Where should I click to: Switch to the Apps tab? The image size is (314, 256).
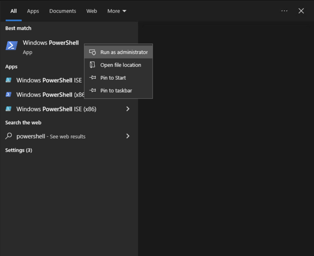tap(33, 11)
